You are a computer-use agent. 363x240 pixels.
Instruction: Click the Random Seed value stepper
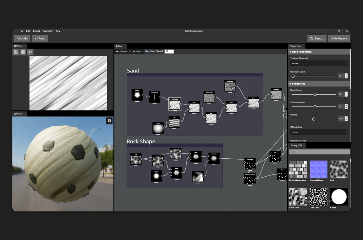click(346, 76)
